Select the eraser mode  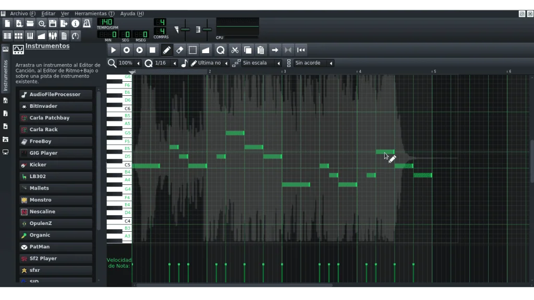click(179, 50)
